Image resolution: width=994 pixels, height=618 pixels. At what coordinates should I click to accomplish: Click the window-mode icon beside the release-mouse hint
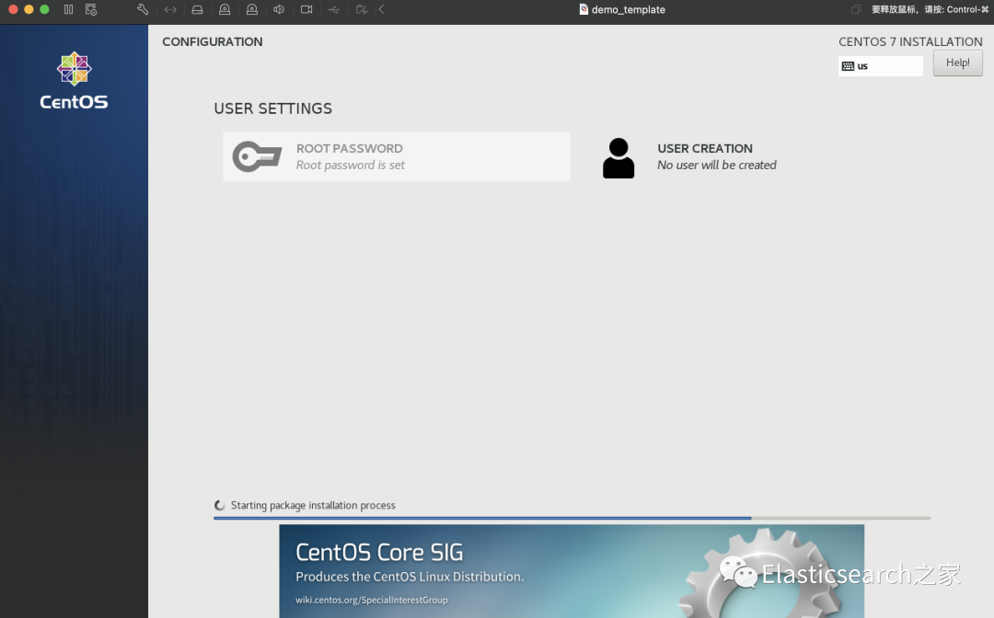(856, 9)
